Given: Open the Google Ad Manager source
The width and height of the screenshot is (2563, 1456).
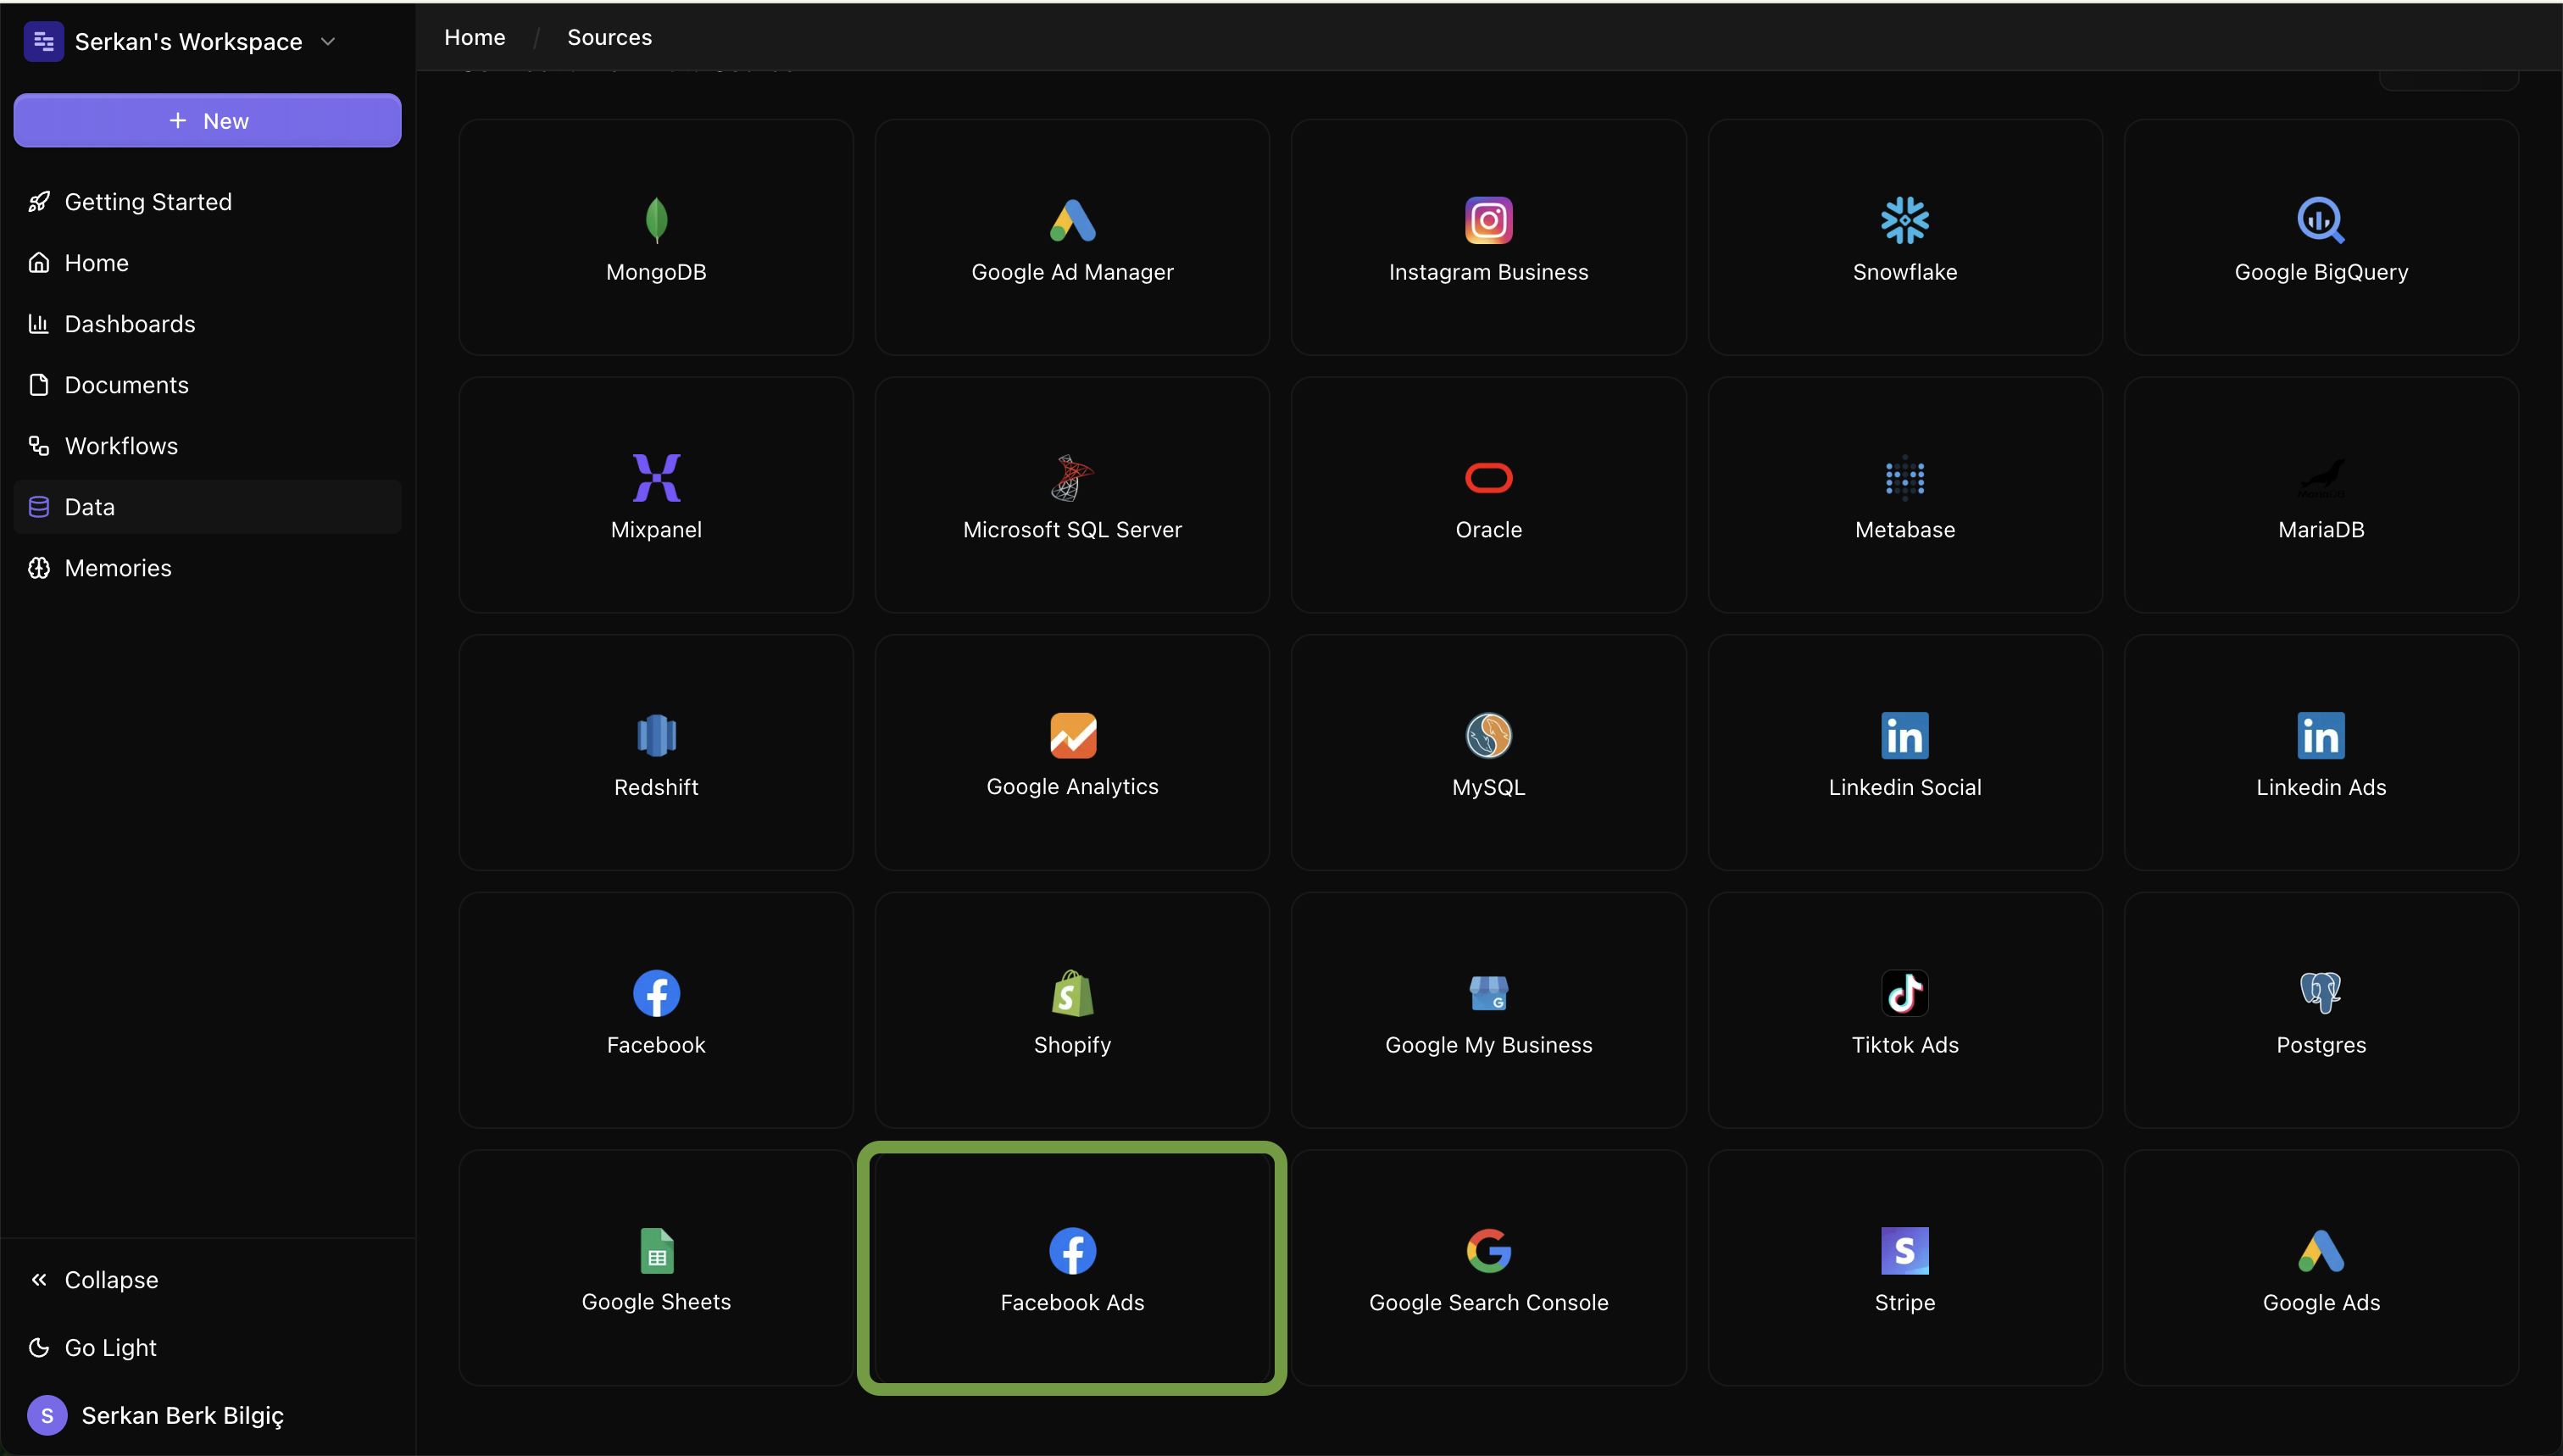Looking at the screenshot, I should click(1072, 237).
